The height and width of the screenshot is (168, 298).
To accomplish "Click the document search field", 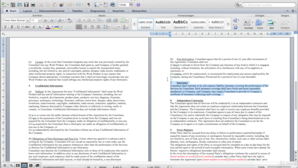I will pyautogui.click(x=269, y=5).
